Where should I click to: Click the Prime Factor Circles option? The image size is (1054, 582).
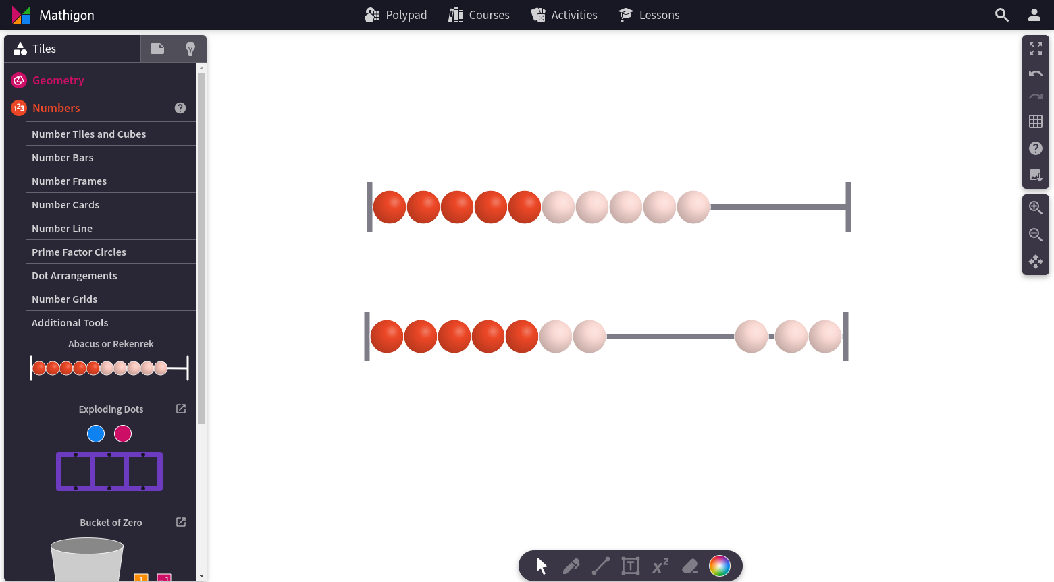click(x=79, y=252)
